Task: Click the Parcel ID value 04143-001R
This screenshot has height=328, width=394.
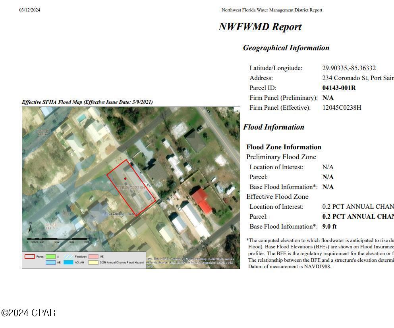Action: coord(339,88)
